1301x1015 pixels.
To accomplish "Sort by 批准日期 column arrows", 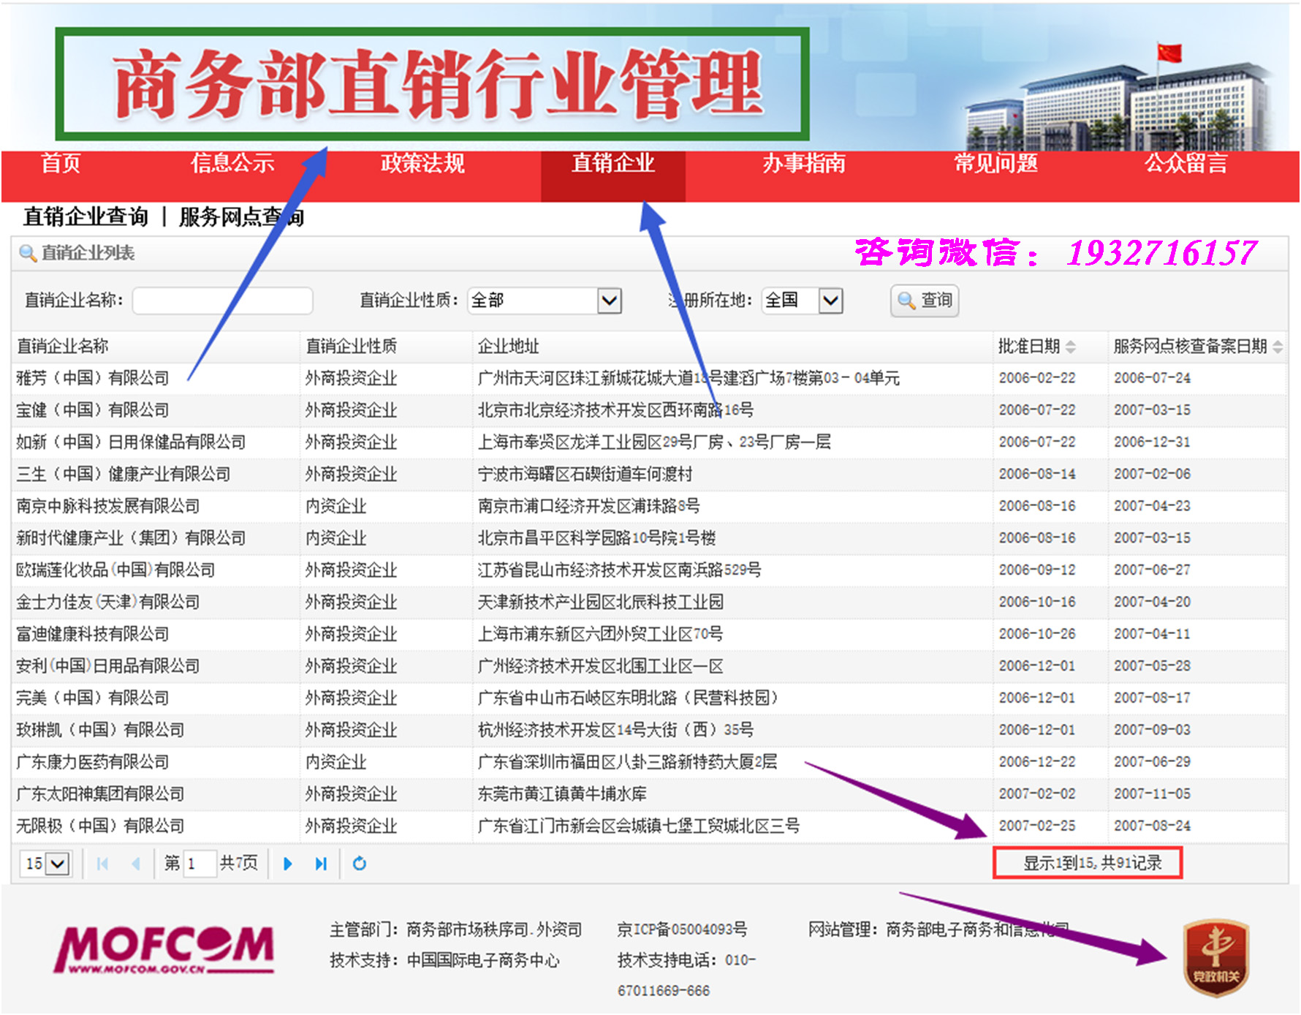I will (1071, 347).
